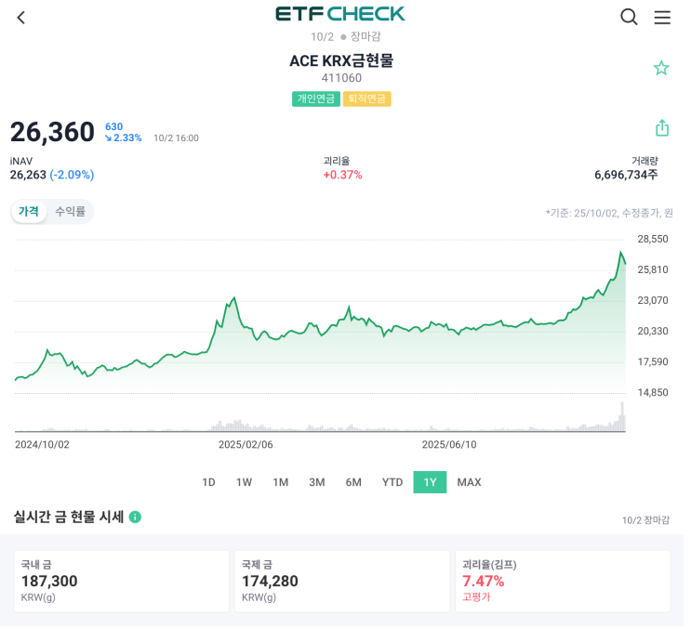
Task: Tap the share icon
Action: [x=662, y=127]
